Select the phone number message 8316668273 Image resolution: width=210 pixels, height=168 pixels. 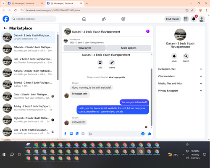pyautogui.click(x=79, y=122)
